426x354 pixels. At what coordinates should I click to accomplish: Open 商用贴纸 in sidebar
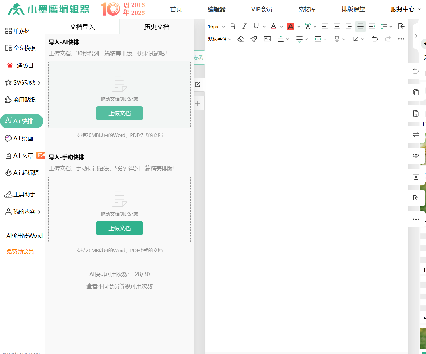coord(20,100)
